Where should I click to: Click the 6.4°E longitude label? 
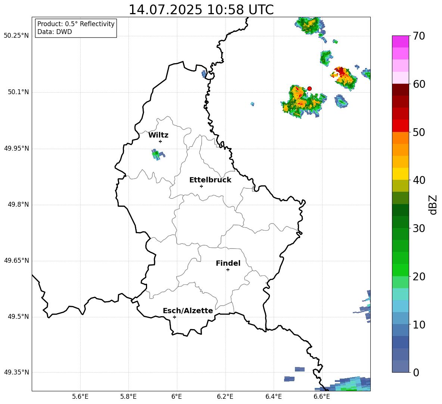pyautogui.click(x=273, y=397)
